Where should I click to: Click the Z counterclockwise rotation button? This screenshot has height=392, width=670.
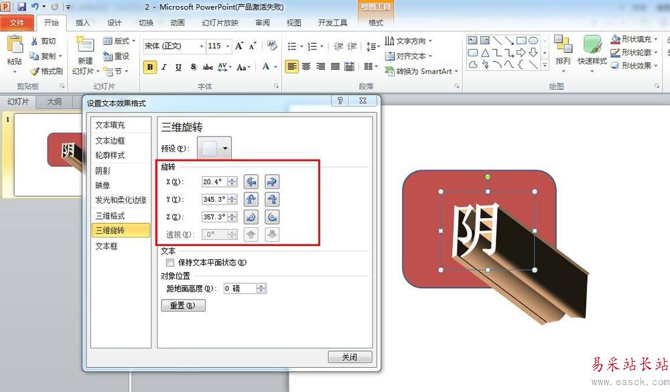(x=272, y=216)
